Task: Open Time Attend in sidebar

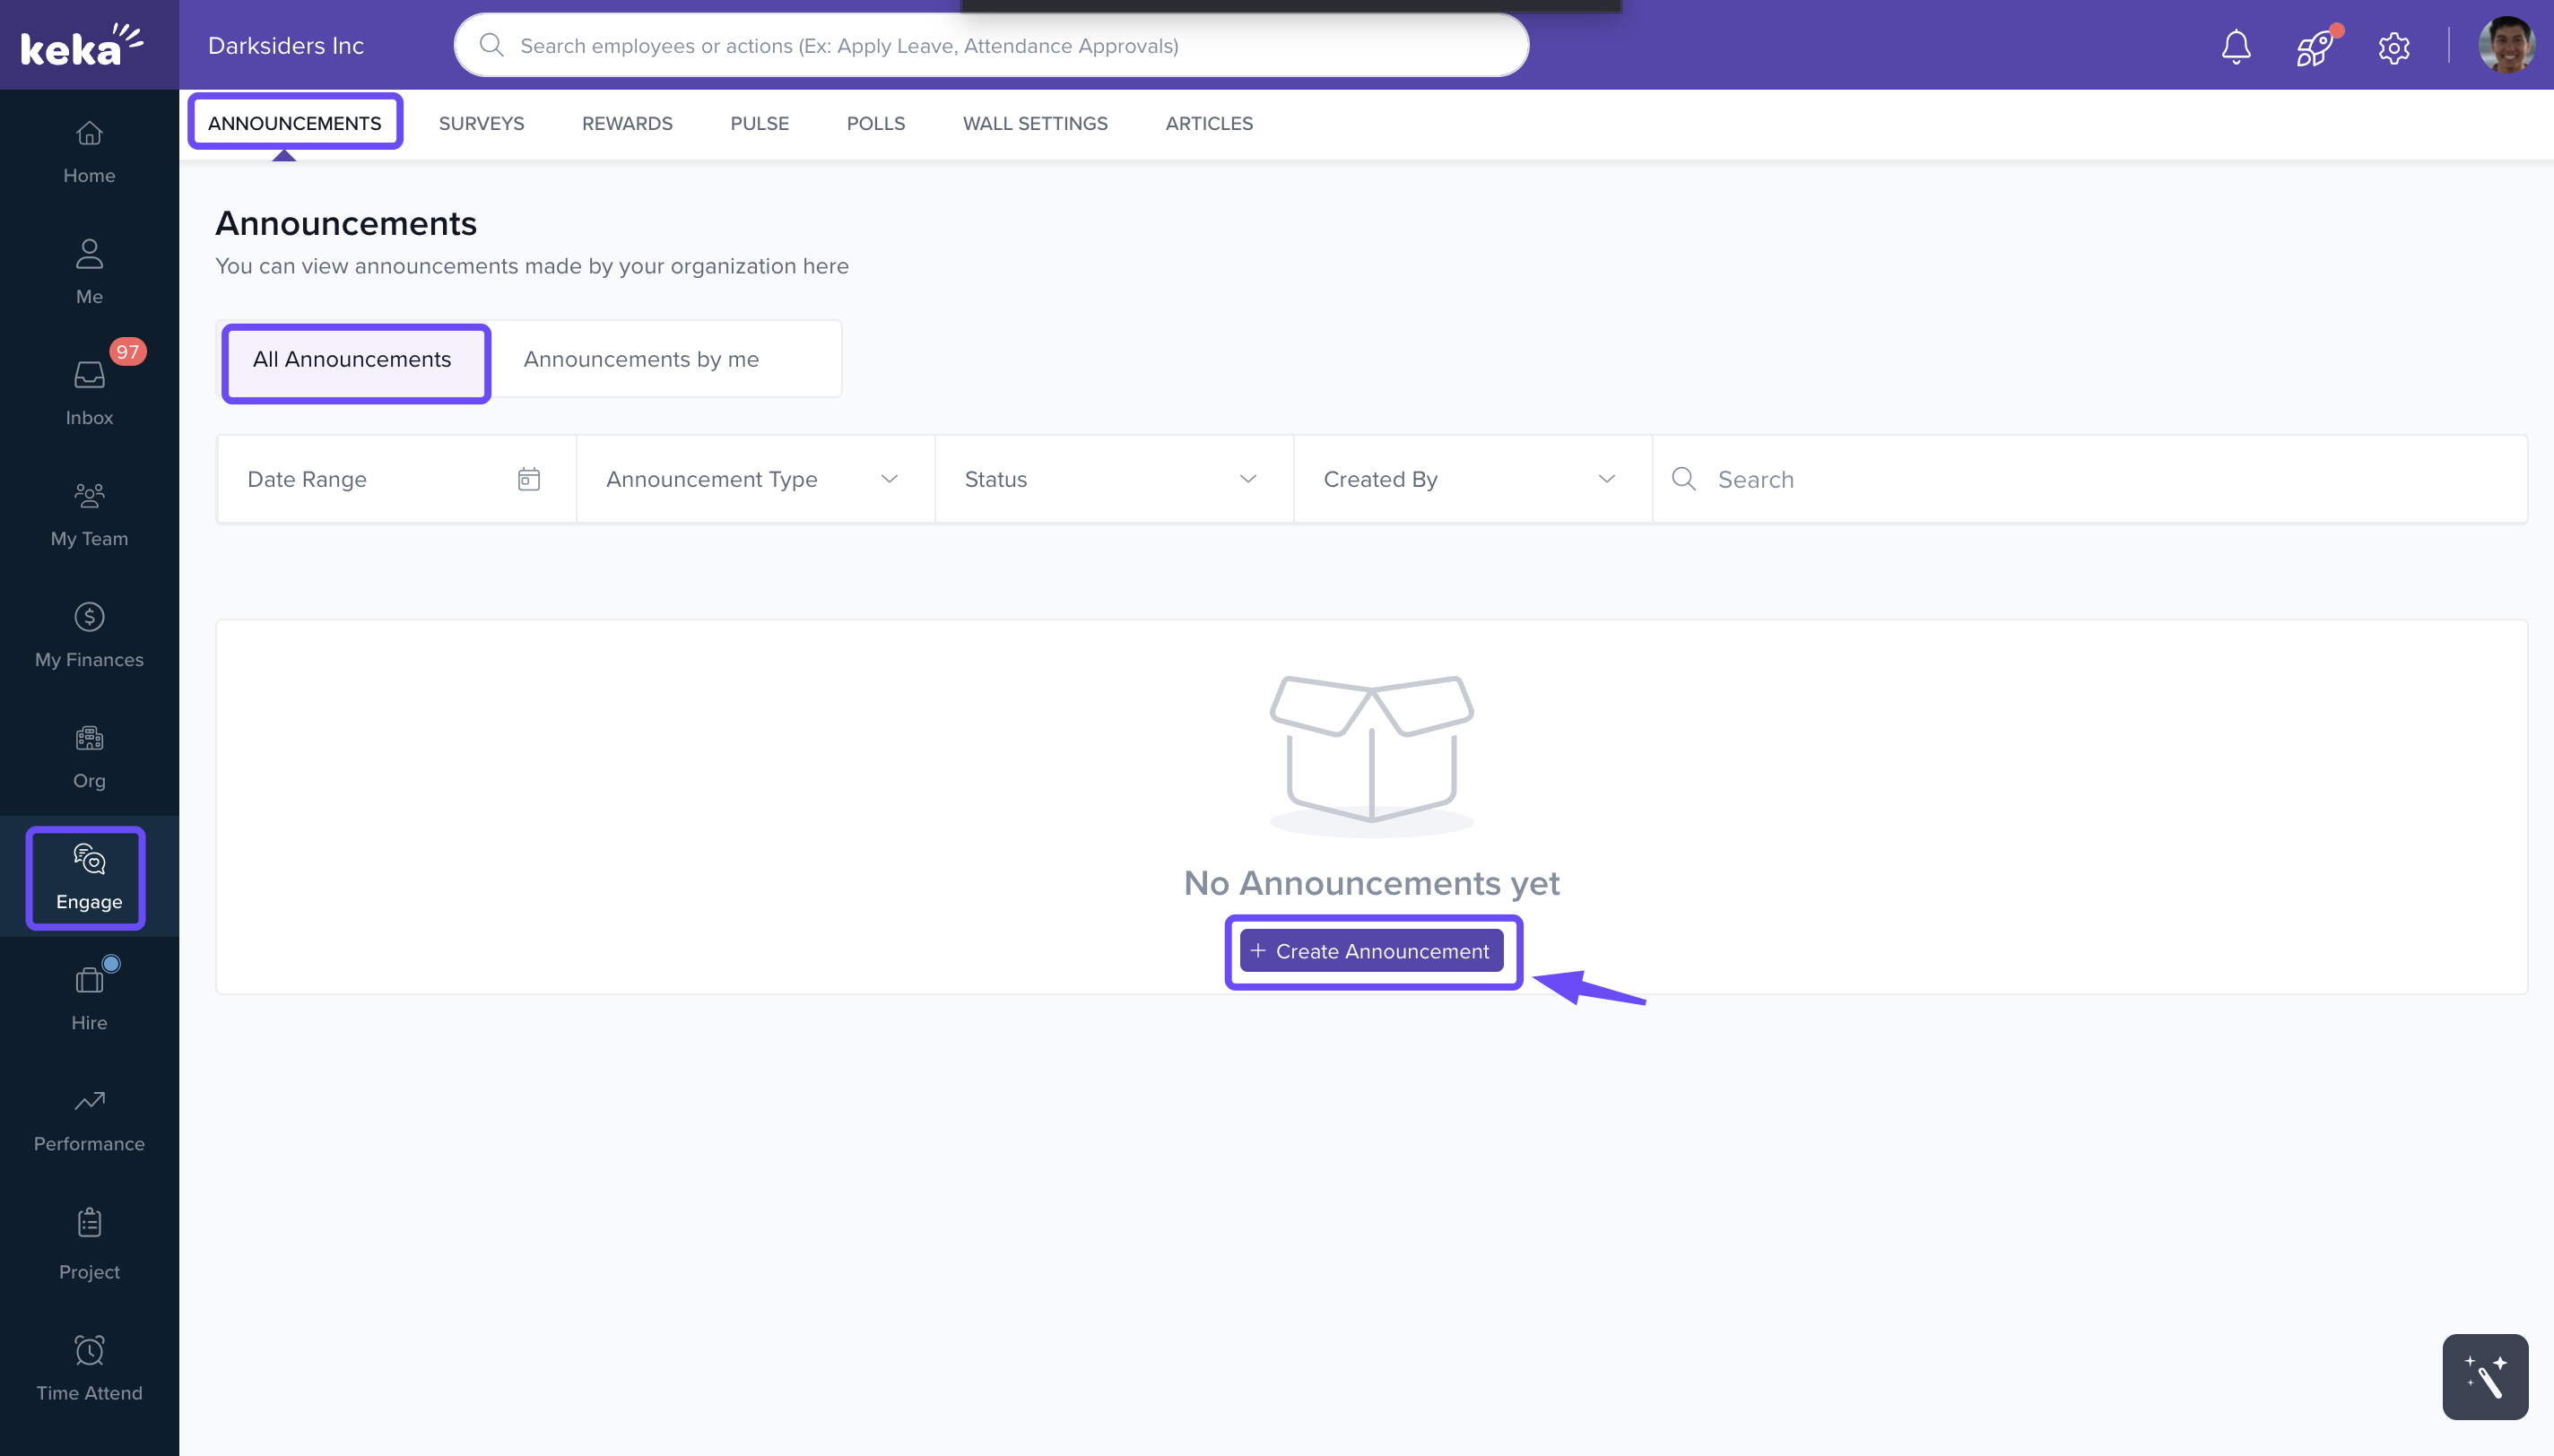Action: pyautogui.click(x=89, y=1368)
